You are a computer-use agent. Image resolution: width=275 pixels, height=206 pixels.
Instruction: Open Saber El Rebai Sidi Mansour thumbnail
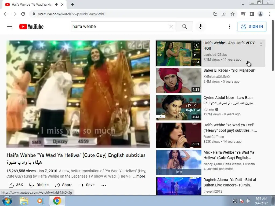pyautogui.click(x=179, y=80)
